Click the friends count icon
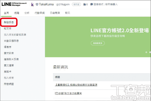The height and width of the screenshot is (101, 151). pyautogui.click(x=85, y=4)
